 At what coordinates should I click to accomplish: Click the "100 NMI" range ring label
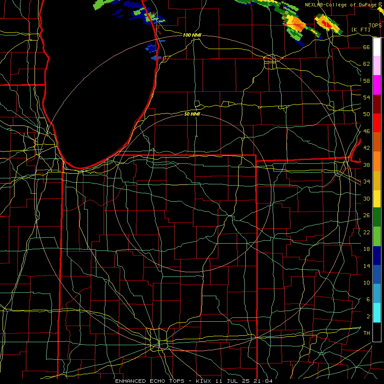(192, 35)
